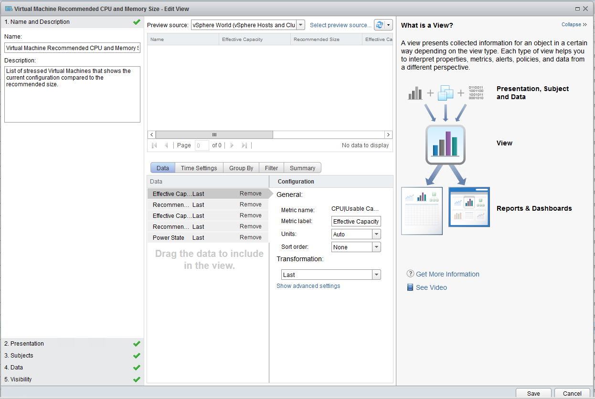Viewport: 595px width, 399px height.
Task: Switch to the Time Settings tab
Action: (x=199, y=168)
